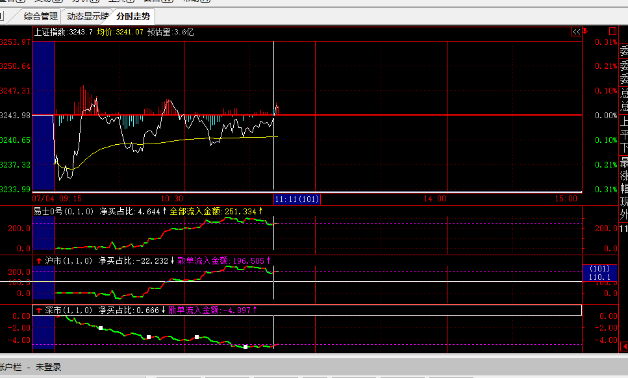This screenshot has height=378, width=628.
Task: Select the 分时走势 tab
Action: [x=133, y=16]
